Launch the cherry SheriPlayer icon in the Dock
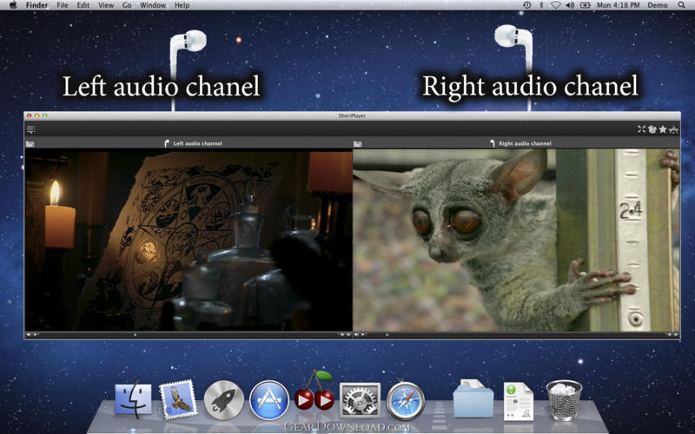The width and height of the screenshot is (695, 434). pos(314,391)
